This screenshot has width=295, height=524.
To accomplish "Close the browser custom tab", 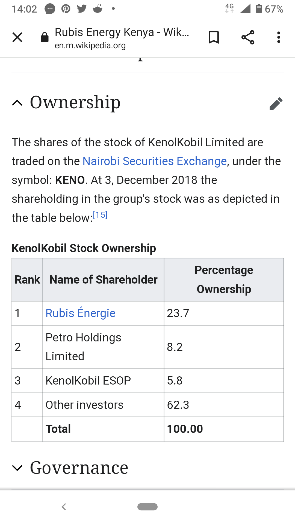I will click(x=17, y=37).
